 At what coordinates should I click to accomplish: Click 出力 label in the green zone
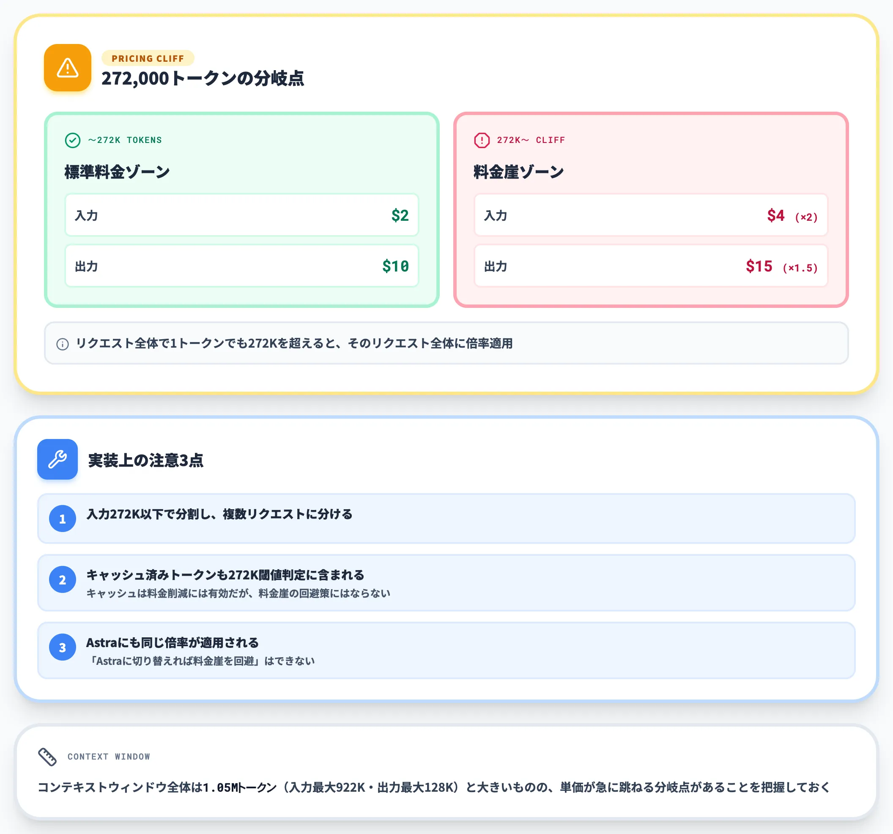[86, 266]
